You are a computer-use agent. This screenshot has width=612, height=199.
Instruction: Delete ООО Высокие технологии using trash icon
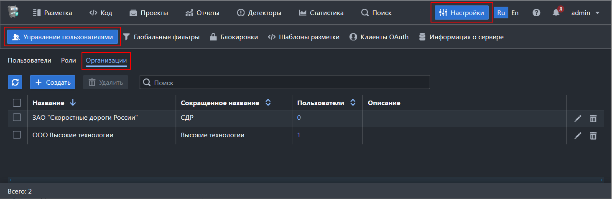[593, 136]
